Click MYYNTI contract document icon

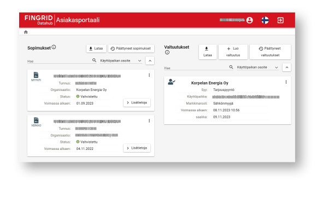(x=36, y=75)
